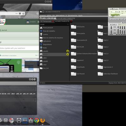This screenshot has width=126, height=126.
Task: Open the MSOCache folder
Action: click(78, 27)
